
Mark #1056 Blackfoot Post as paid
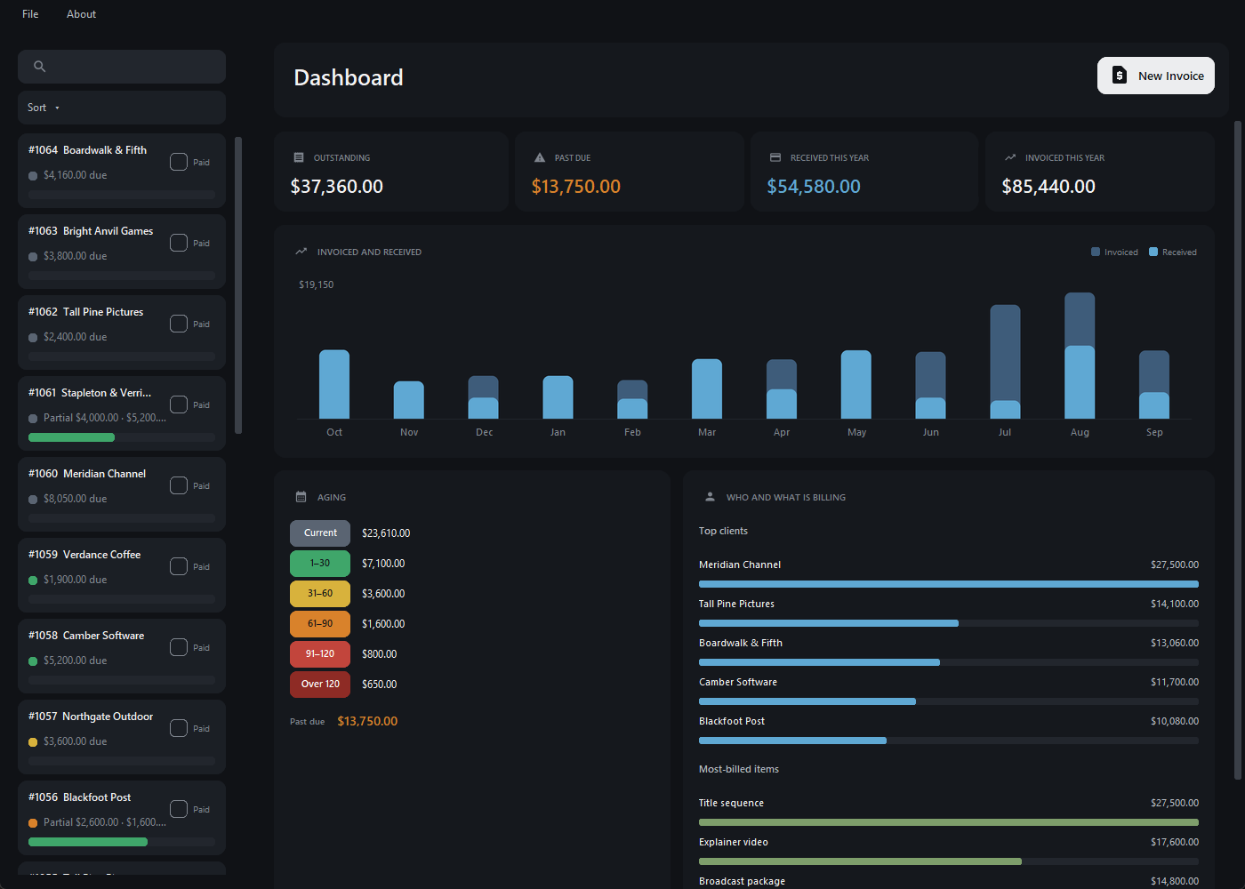[x=179, y=809]
